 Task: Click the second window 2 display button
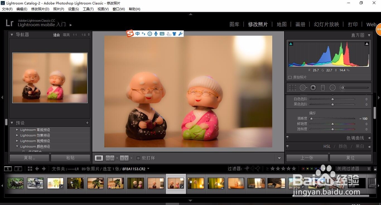click(18, 168)
